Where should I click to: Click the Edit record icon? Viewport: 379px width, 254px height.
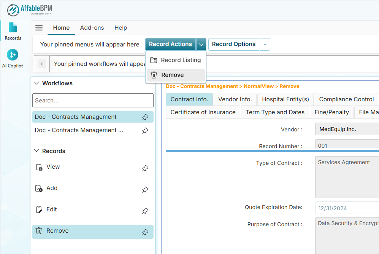coord(39,209)
